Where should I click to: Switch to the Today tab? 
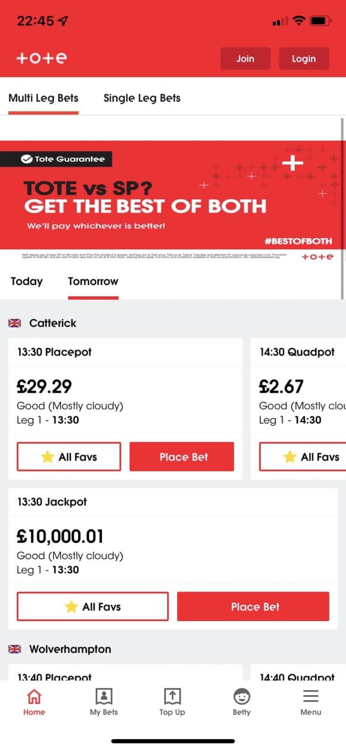pos(27,281)
